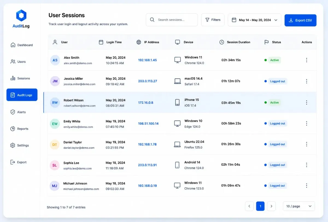
Task: Click the MJ avatar for Michael Johnson
Action: click(55, 186)
